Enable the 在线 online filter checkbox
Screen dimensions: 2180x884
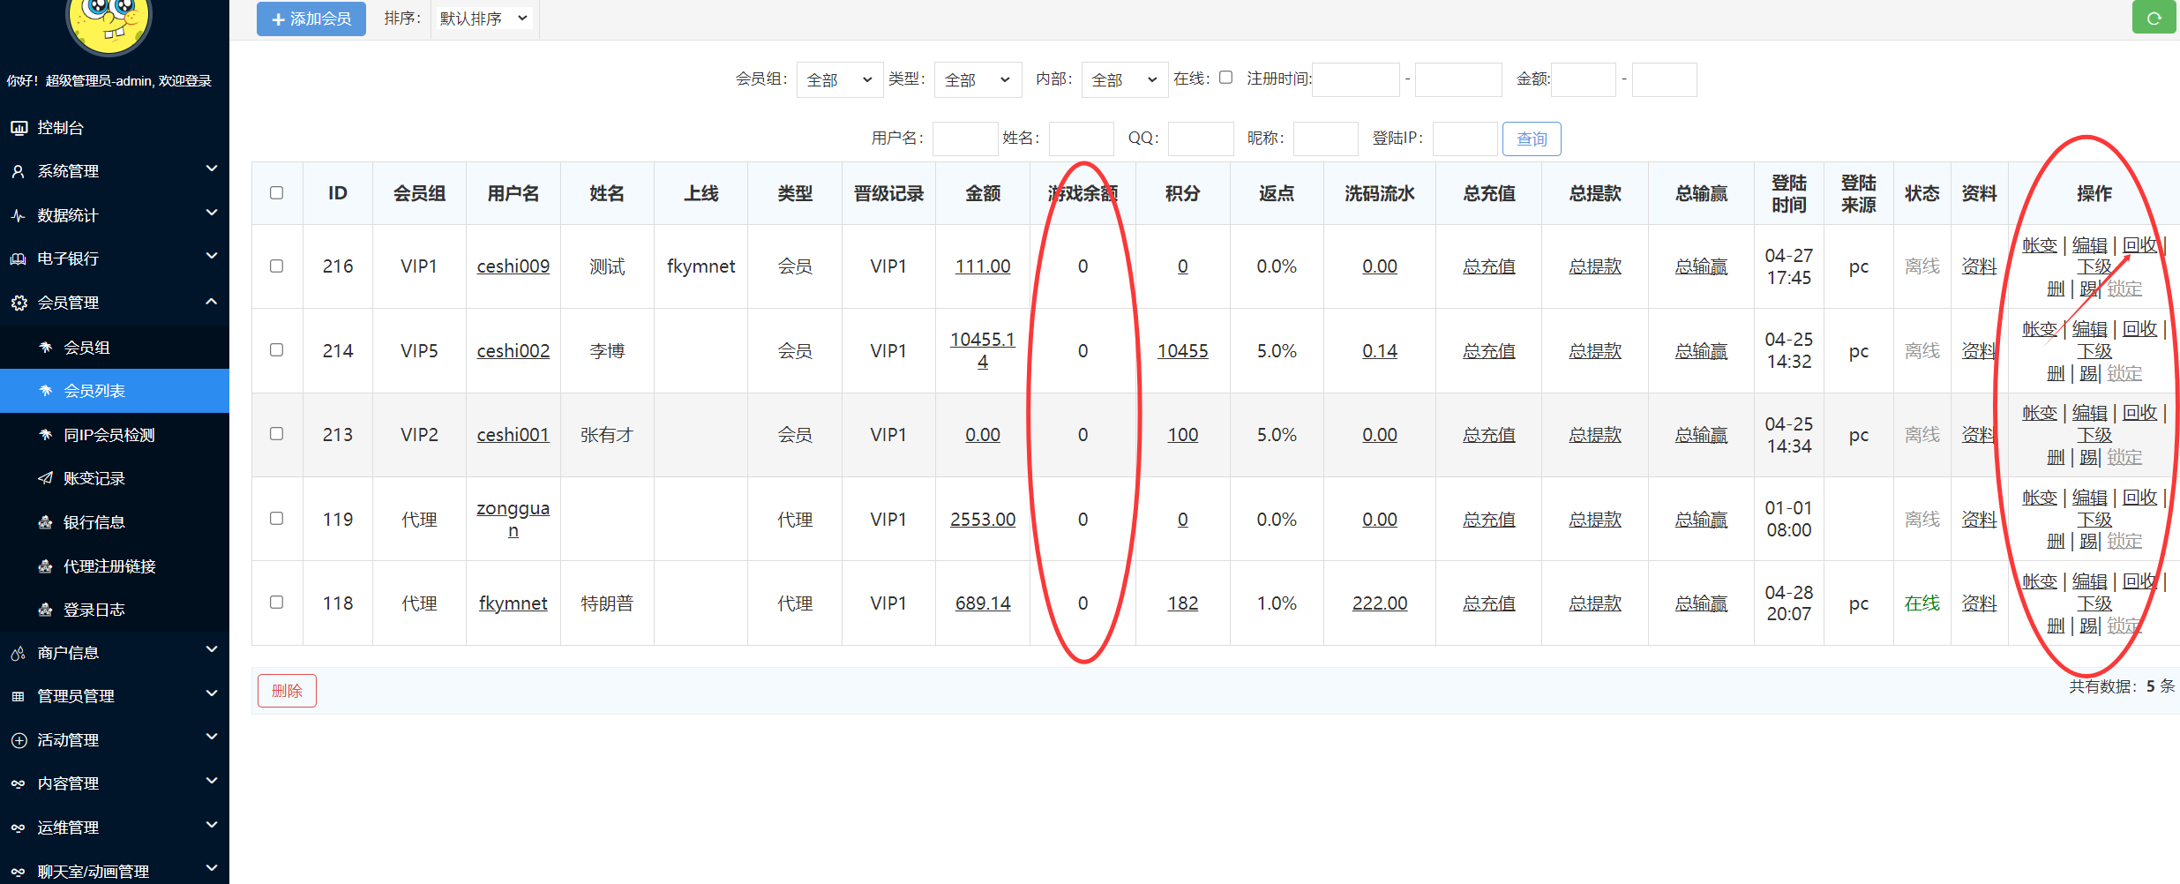pyautogui.click(x=1225, y=78)
